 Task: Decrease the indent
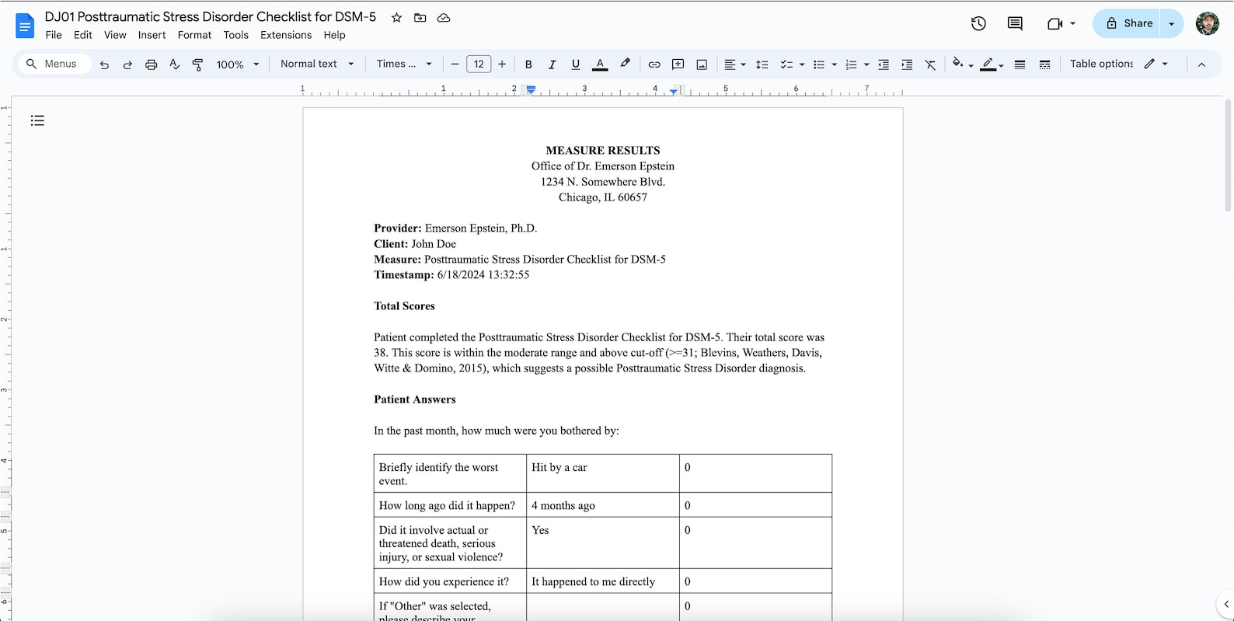[884, 65]
